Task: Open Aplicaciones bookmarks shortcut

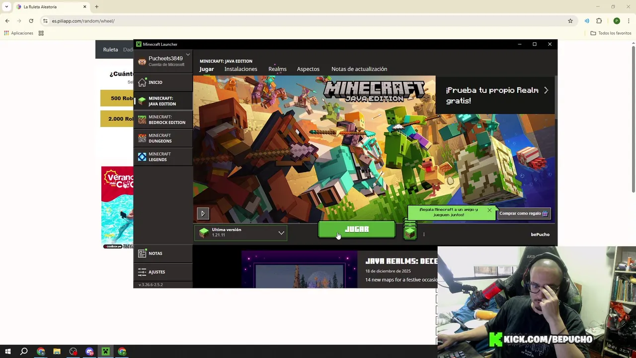Action: 18,33
